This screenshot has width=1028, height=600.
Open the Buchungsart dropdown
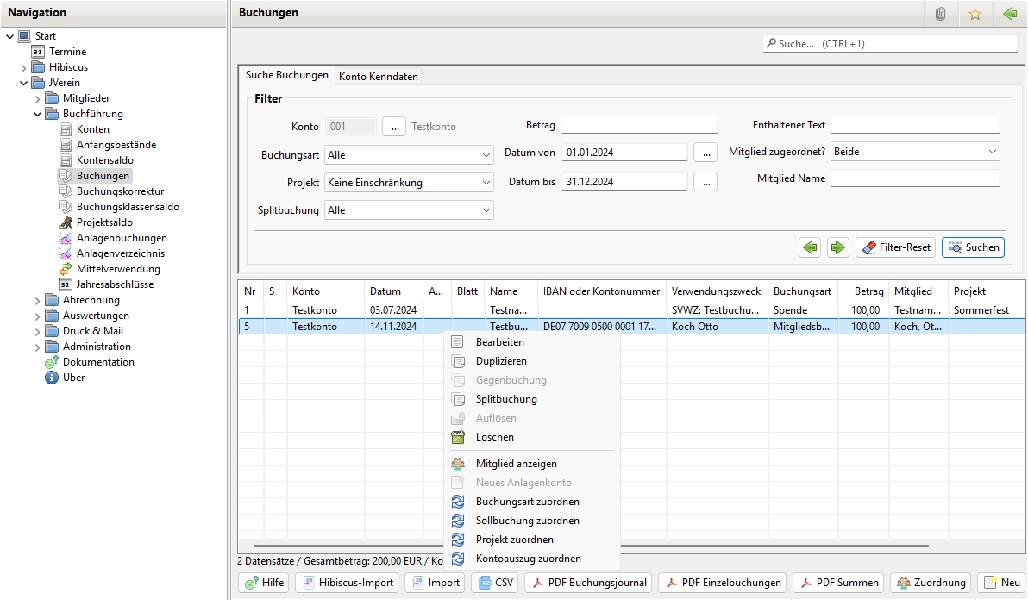coord(409,155)
